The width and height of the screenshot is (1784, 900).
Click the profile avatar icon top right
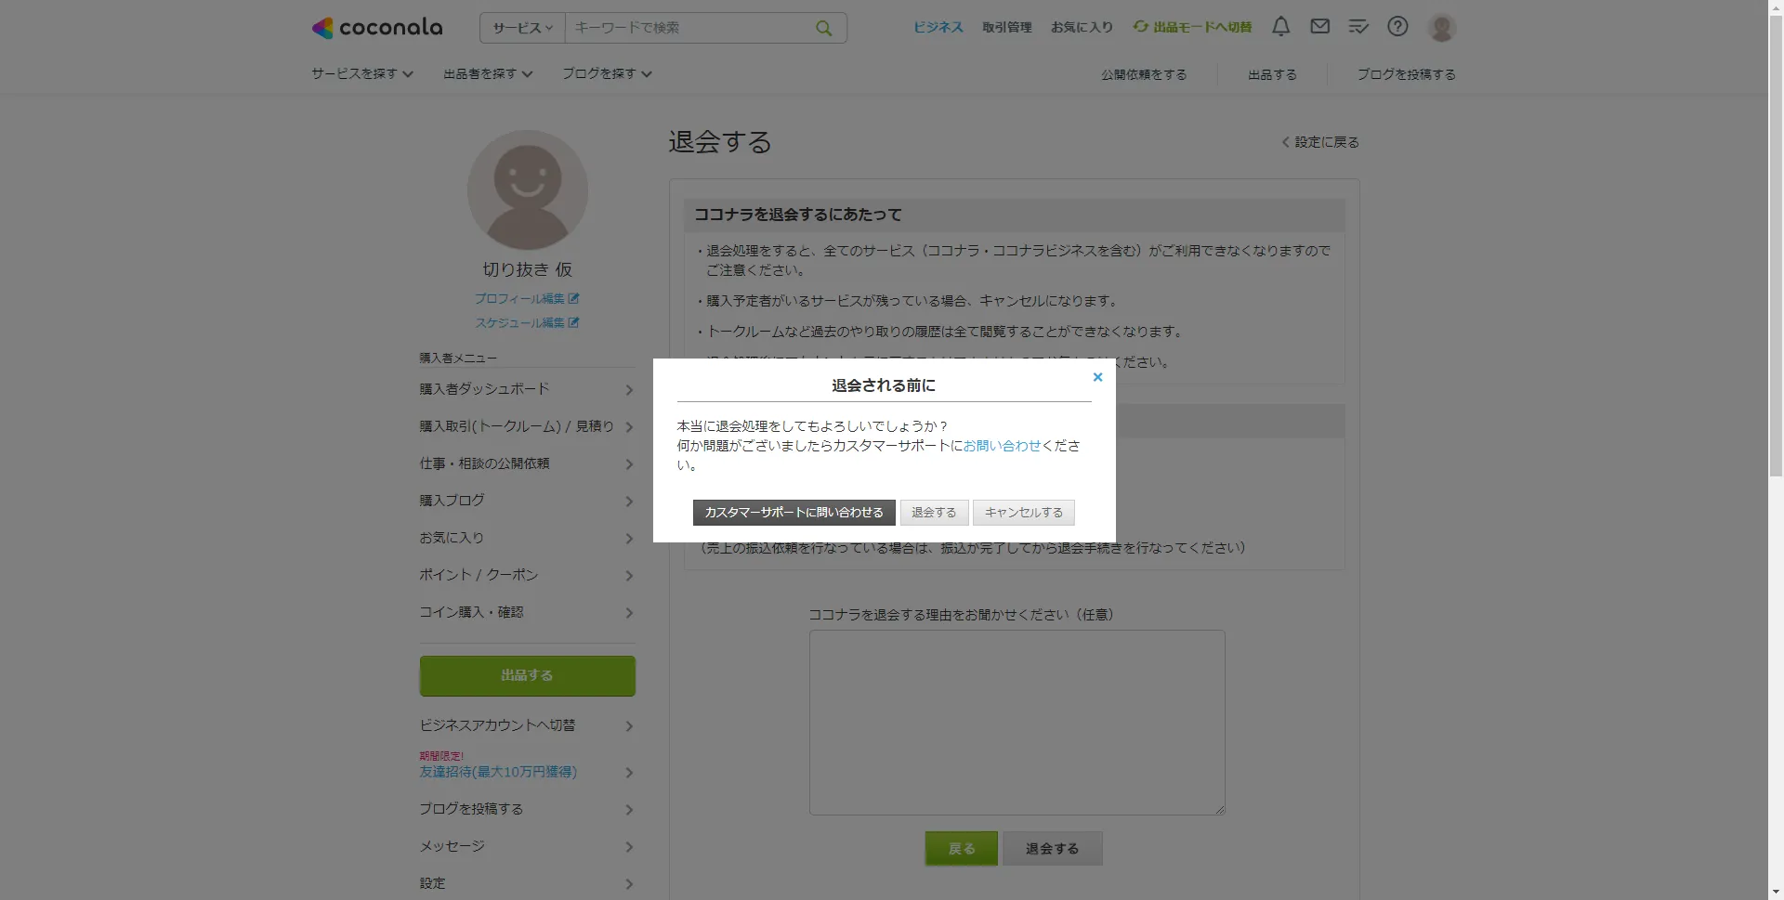1441,27
